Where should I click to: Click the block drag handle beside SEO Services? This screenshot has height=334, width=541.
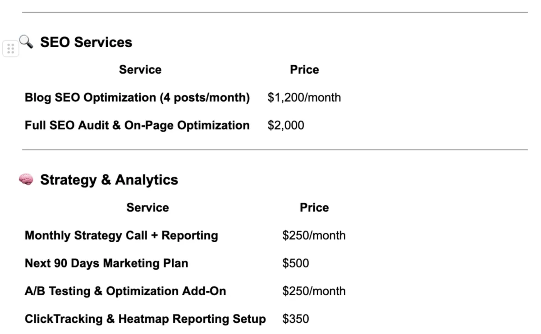pos(11,49)
